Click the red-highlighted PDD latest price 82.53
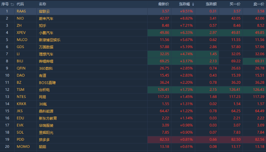 pos(164,140)
